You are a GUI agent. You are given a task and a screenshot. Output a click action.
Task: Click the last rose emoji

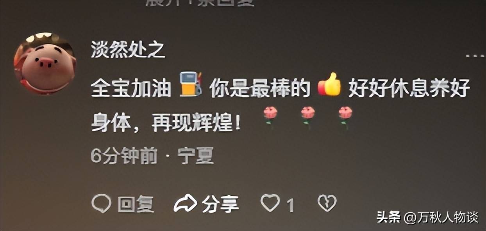[x=345, y=117]
